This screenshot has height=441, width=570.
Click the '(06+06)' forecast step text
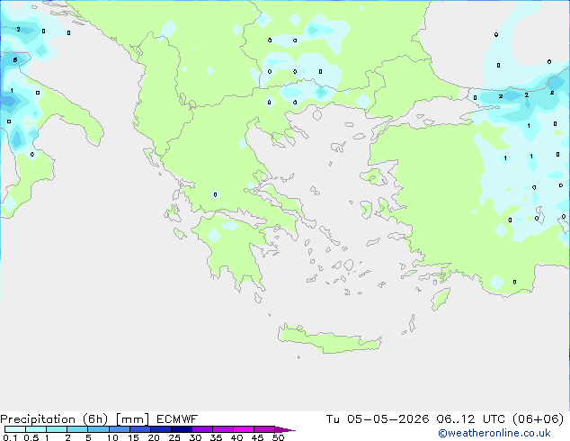click(538, 419)
